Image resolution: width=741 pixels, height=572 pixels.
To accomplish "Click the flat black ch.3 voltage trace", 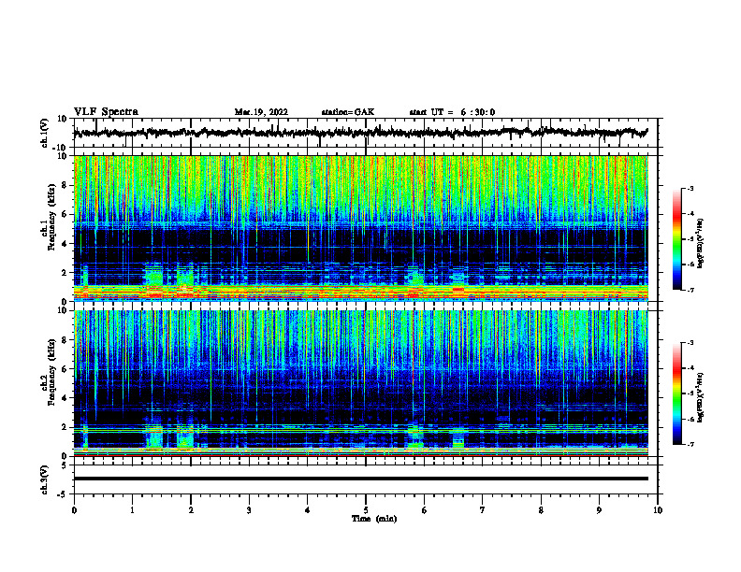I will 360,479.
